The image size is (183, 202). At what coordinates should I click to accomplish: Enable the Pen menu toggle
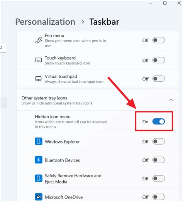(x=158, y=40)
